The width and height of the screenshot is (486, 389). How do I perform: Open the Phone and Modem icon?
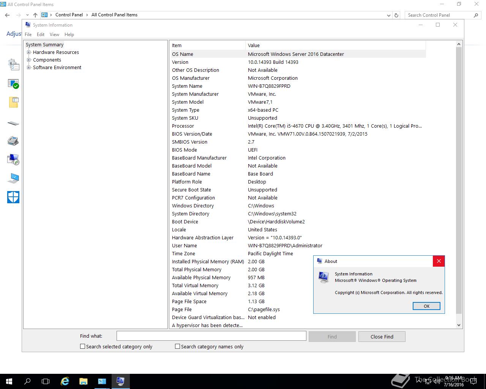coord(13,141)
